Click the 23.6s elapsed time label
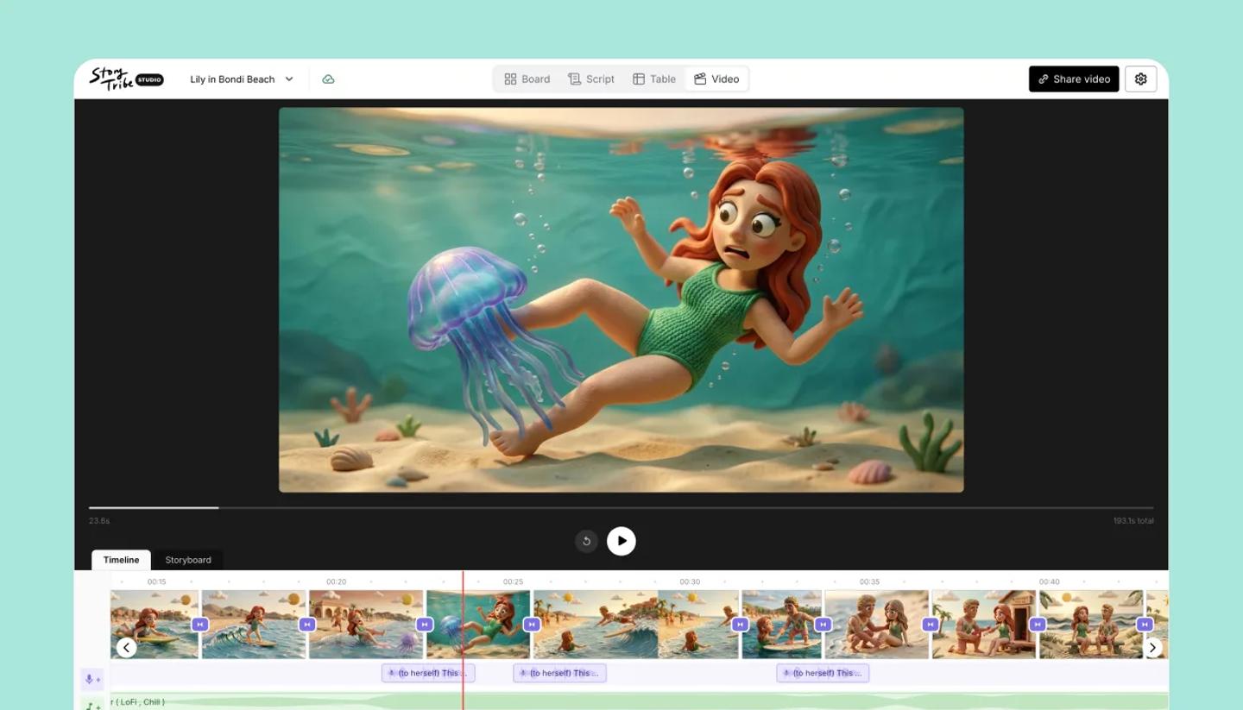 click(x=99, y=521)
